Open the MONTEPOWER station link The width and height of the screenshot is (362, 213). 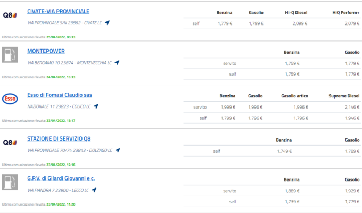tap(46, 51)
